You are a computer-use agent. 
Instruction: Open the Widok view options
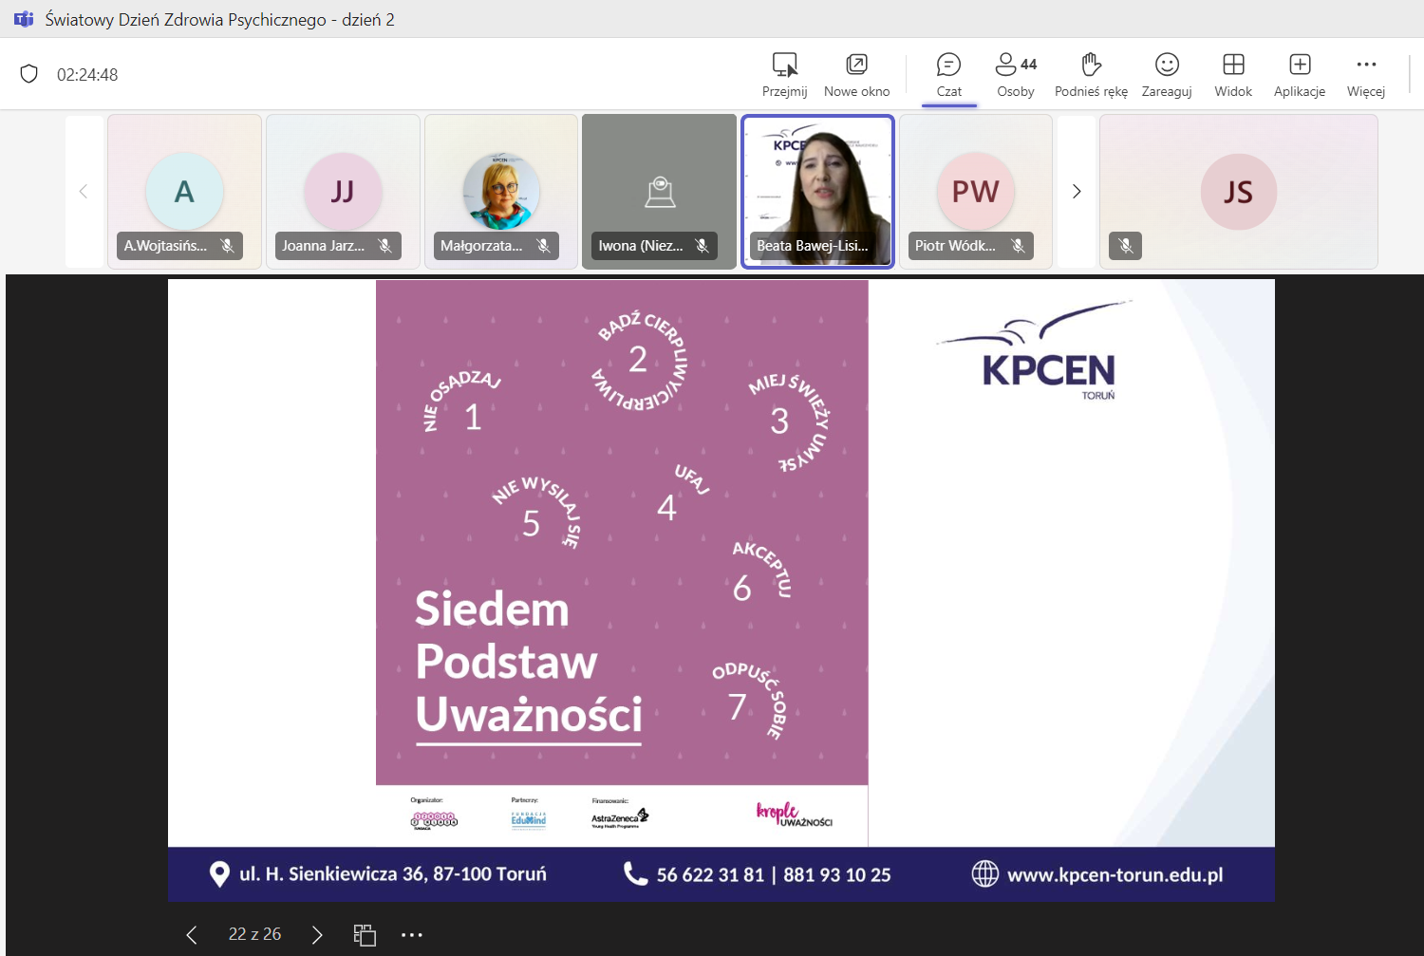pyautogui.click(x=1233, y=75)
